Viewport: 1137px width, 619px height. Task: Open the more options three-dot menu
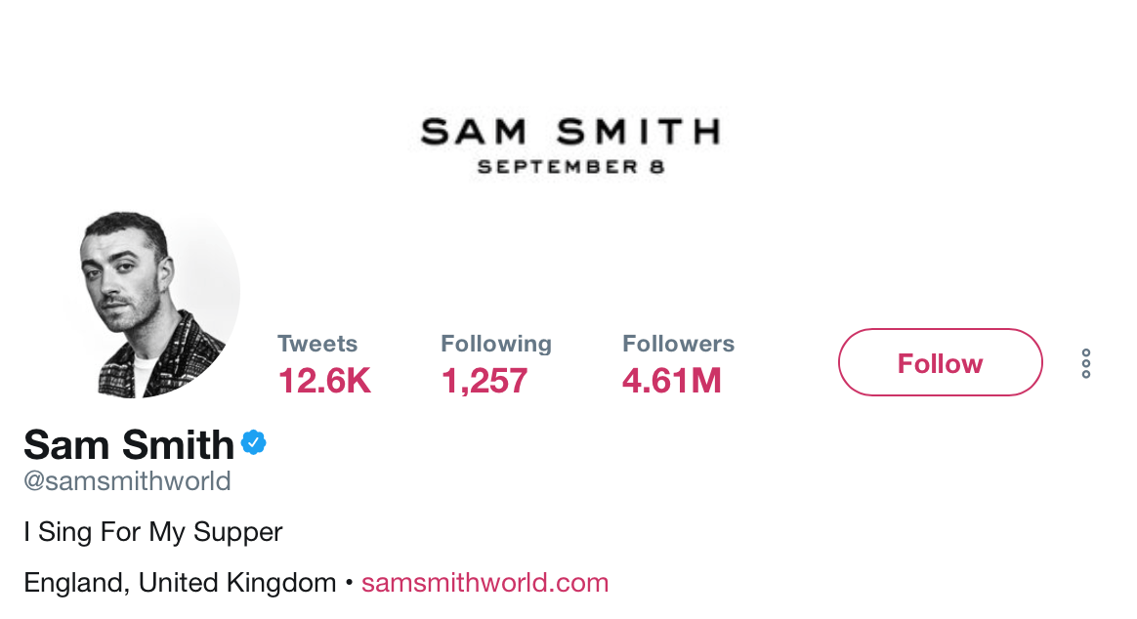pyautogui.click(x=1085, y=363)
